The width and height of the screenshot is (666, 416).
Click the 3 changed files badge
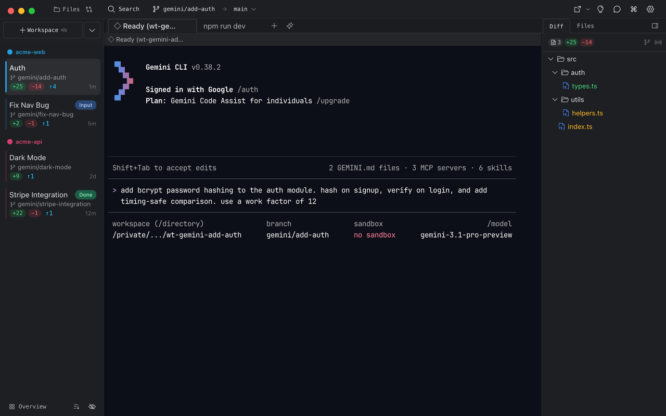(x=556, y=43)
